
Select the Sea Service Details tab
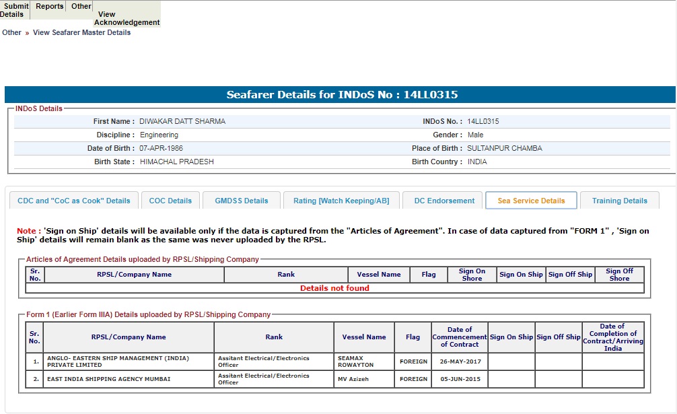(x=531, y=201)
